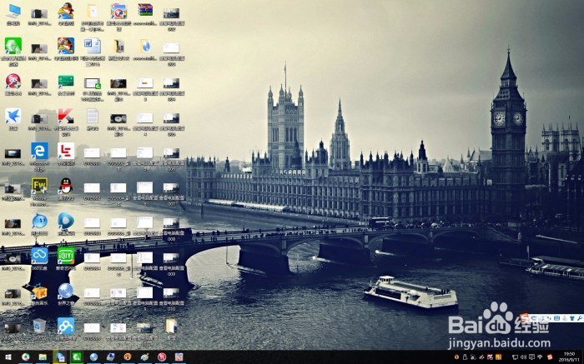Launch the blue play-button media player shortcut
The image size is (584, 364).
66,221
